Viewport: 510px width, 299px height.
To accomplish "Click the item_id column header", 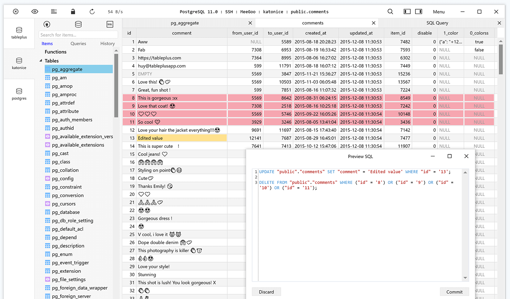I will point(398,33).
